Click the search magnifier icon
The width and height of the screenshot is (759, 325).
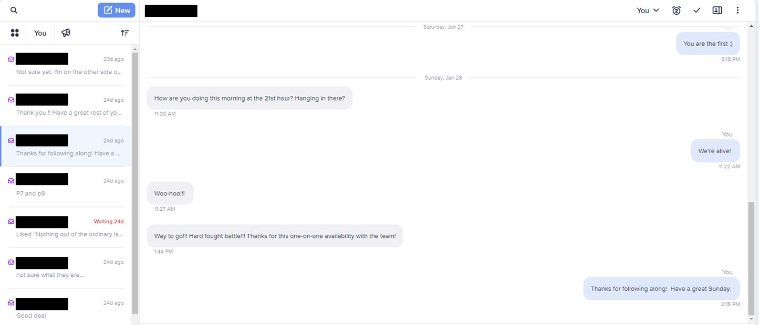14,10
